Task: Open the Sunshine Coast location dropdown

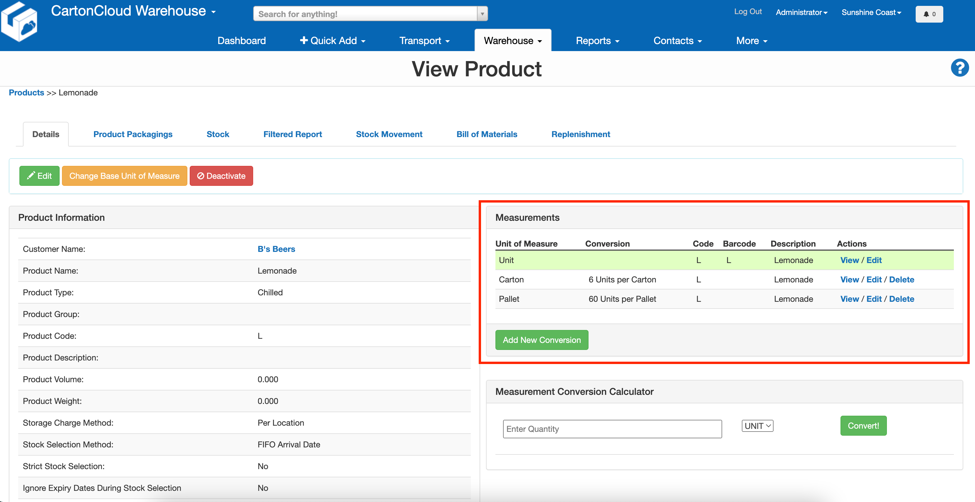Action: pos(871,12)
